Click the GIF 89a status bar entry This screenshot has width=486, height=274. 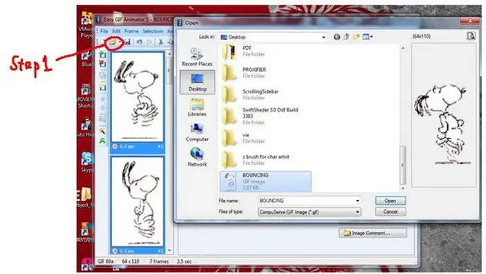105,262
